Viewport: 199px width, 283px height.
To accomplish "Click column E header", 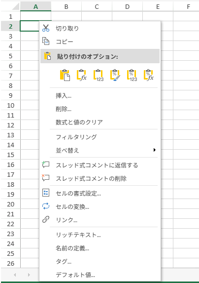I will tap(158, 6).
